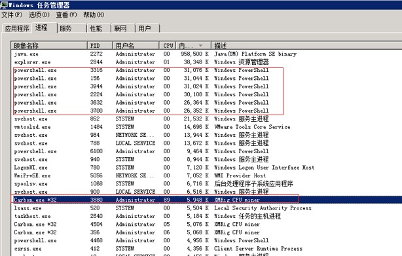
Task: Sort by the CPU column header
Action: [168, 46]
